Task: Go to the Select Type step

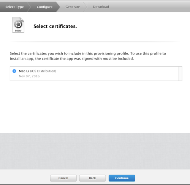Action: (14, 7)
